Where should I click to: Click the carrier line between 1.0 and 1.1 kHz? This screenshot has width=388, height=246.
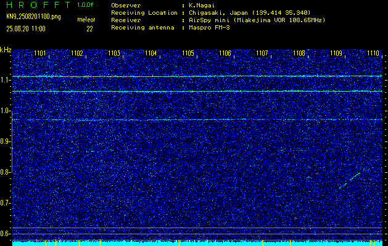point(197,91)
